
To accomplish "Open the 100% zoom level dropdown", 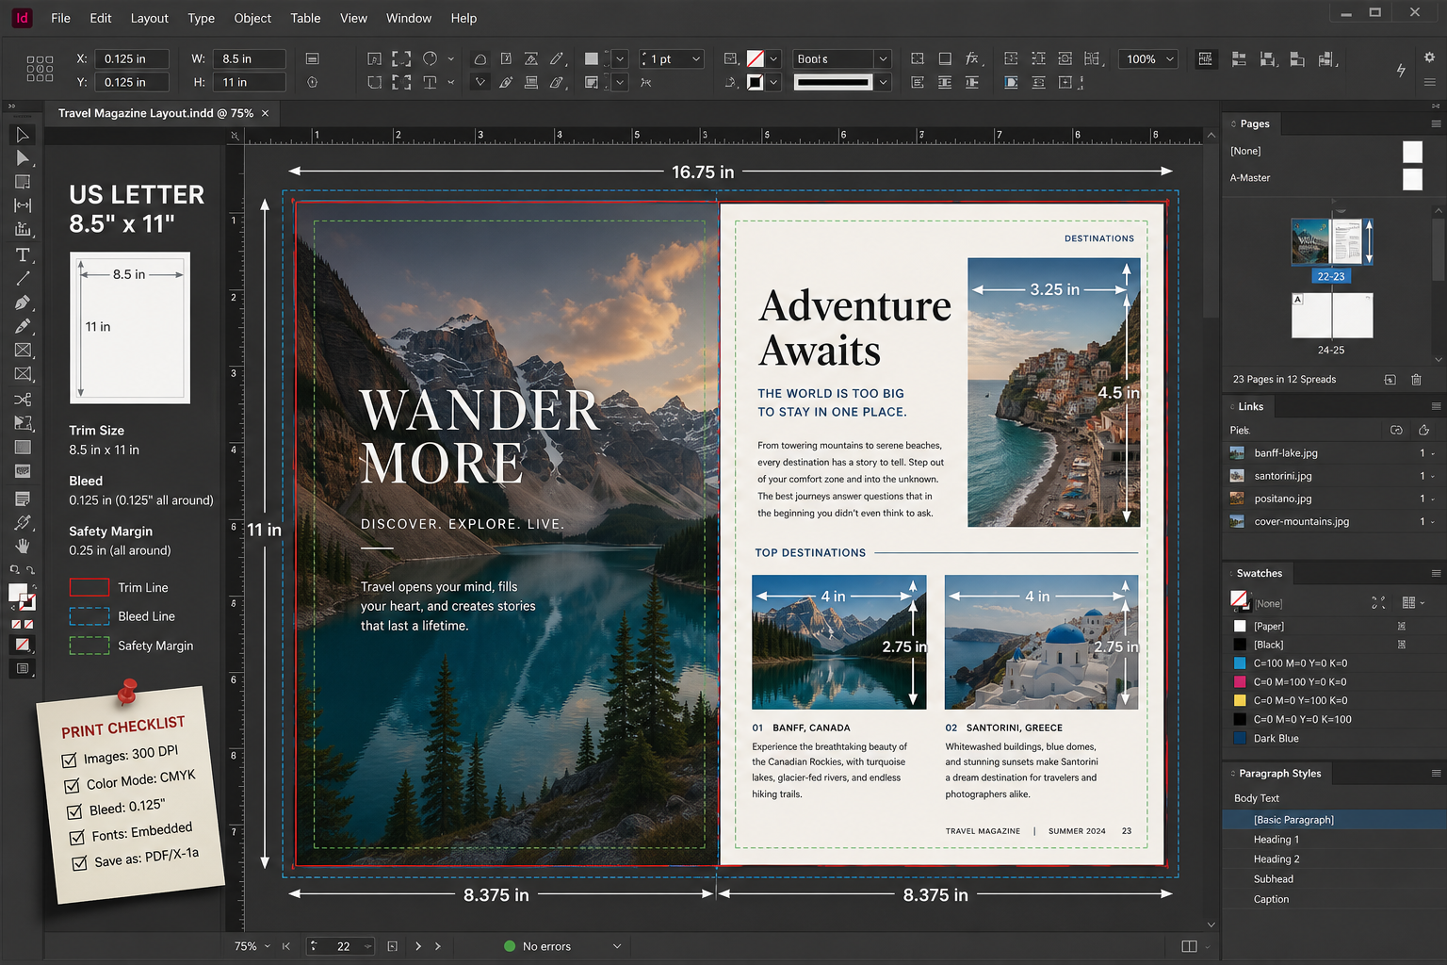I will [x=1170, y=59].
